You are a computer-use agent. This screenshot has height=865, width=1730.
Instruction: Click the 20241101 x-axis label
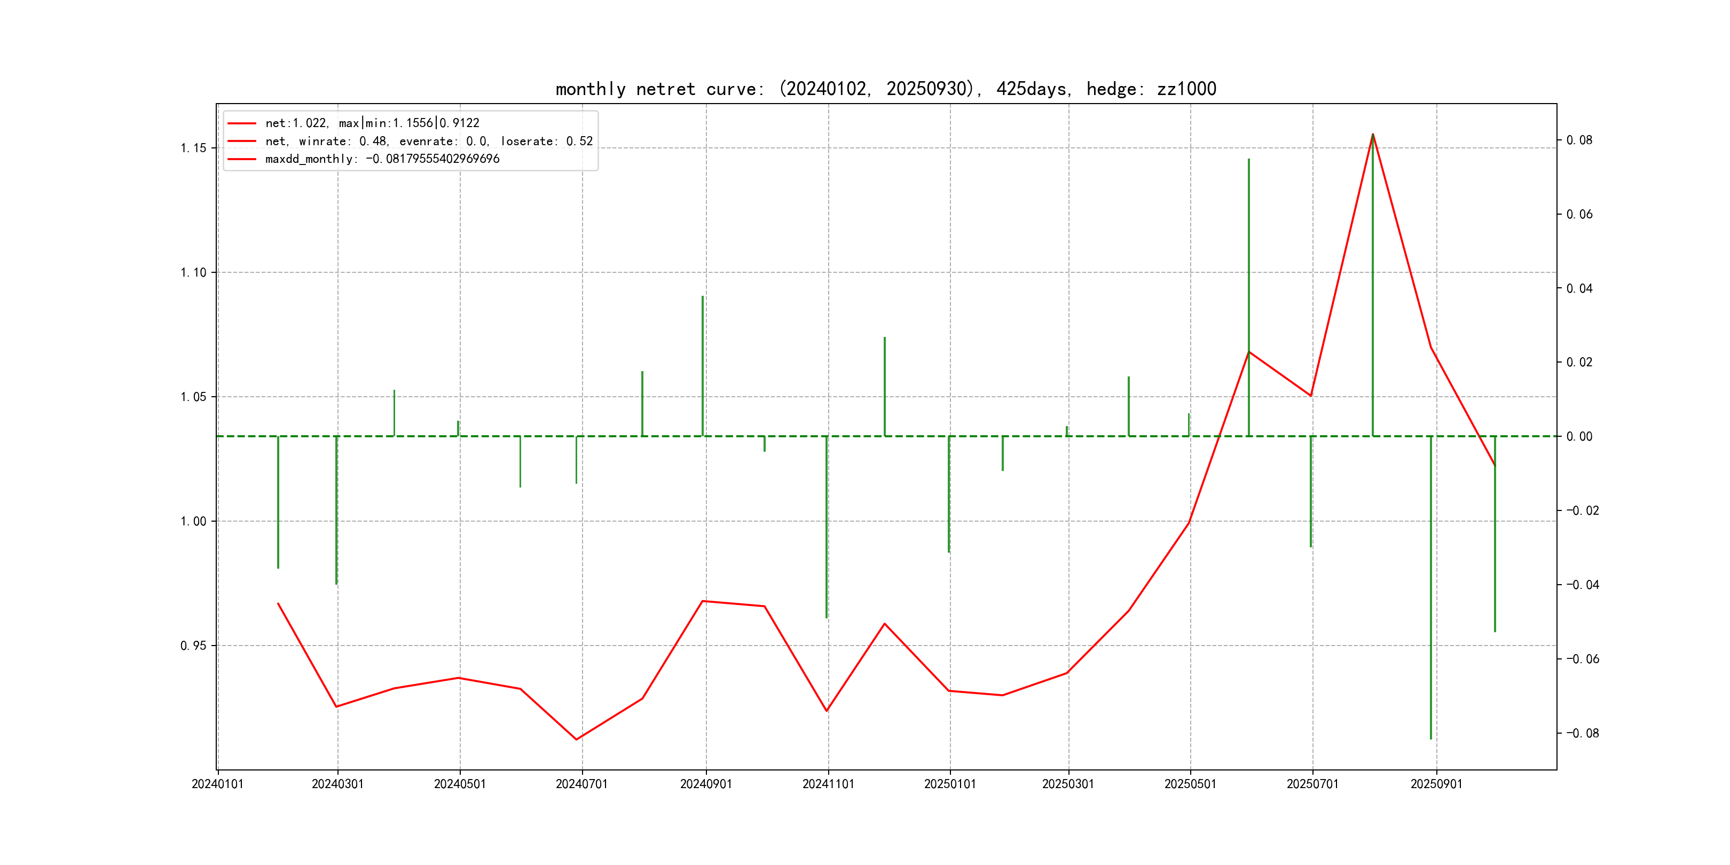[x=828, y=784]
